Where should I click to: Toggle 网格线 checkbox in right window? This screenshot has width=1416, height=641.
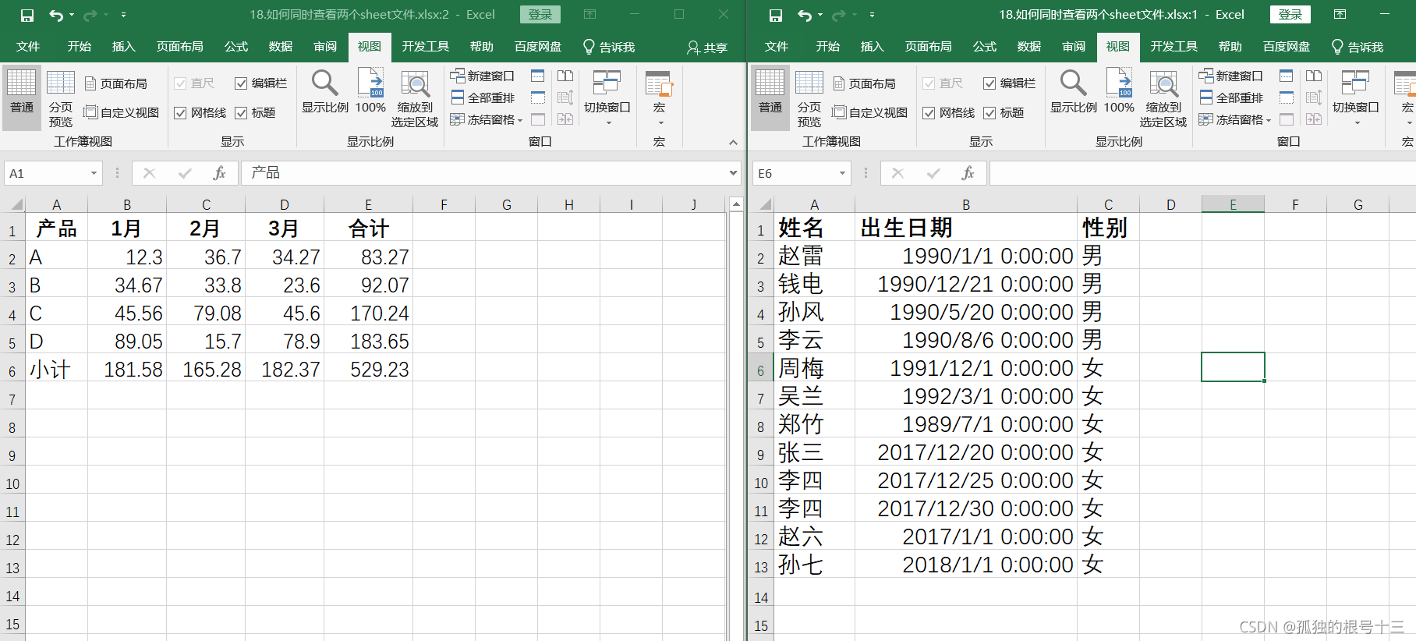click(x=929, y=113)
